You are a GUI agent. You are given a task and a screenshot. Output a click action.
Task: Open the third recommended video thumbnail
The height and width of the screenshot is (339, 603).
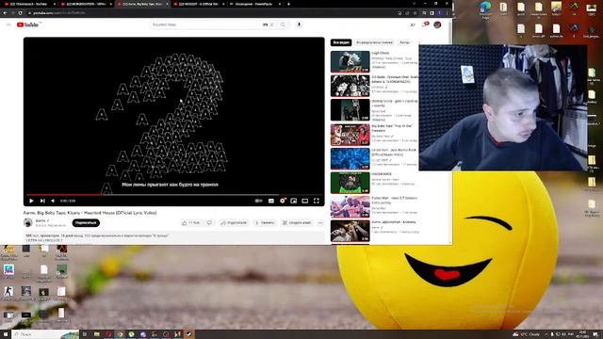(350, 110)
